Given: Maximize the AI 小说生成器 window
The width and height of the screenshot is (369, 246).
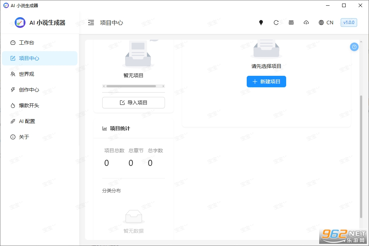Looking at the screenshot, I should click(344, 5).
